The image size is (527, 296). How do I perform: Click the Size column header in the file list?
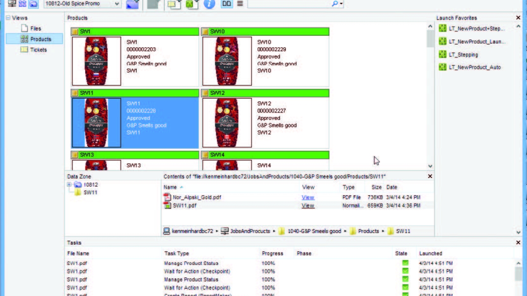376,187
